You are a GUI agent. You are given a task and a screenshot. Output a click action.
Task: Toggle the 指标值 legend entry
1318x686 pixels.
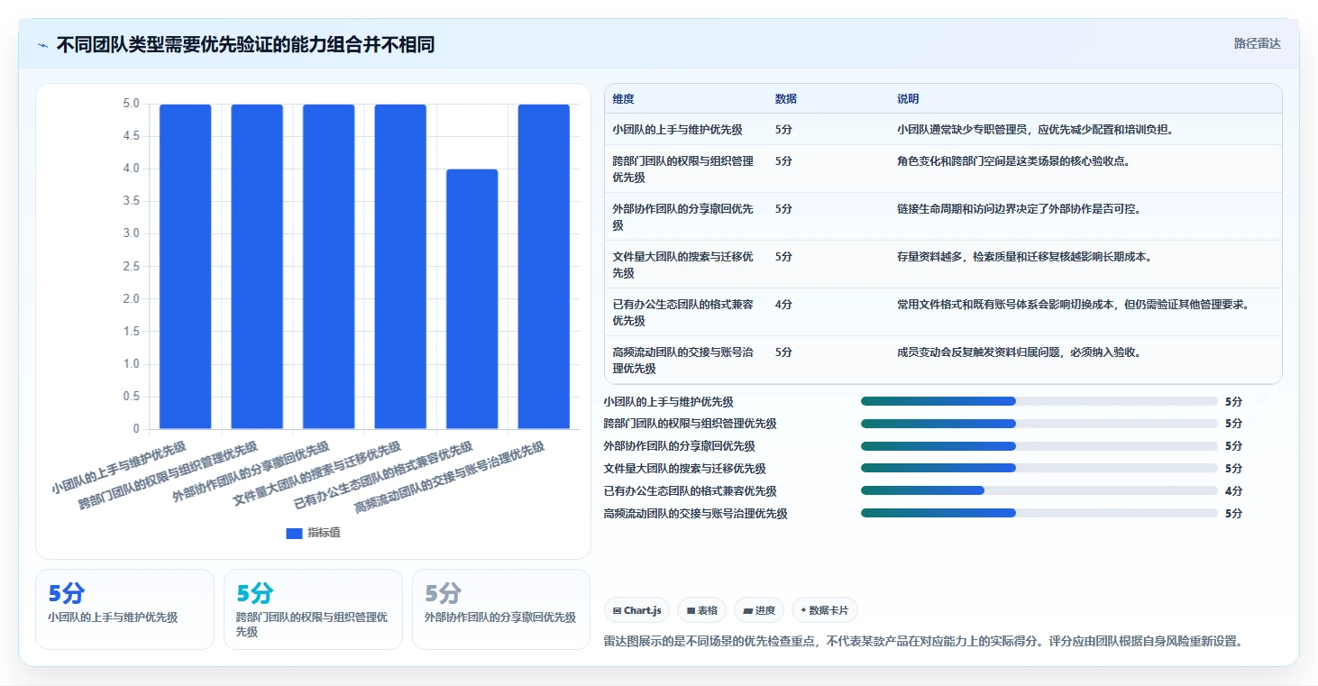pyautogui.click(x=313, y=533)
